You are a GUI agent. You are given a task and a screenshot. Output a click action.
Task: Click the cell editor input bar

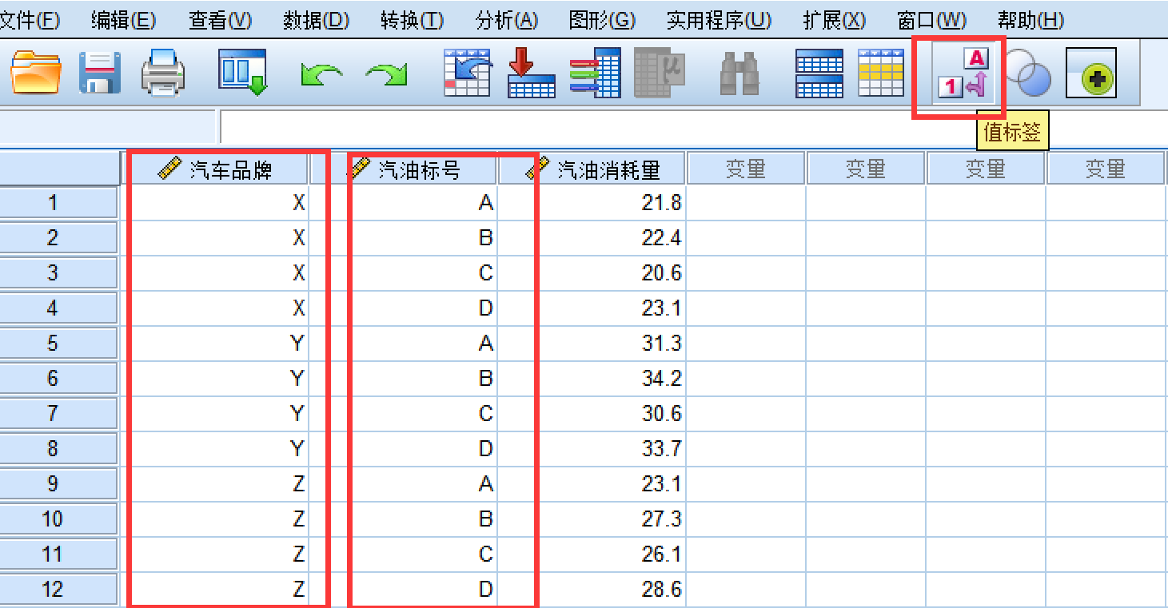694,127
